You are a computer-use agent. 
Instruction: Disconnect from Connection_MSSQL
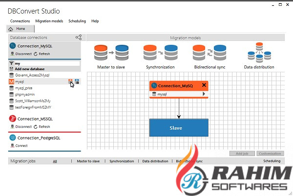click(21, 127)
